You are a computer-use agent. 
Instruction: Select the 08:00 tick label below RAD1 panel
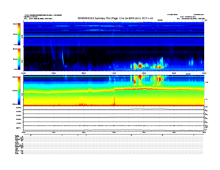click(x=84, y=73)
